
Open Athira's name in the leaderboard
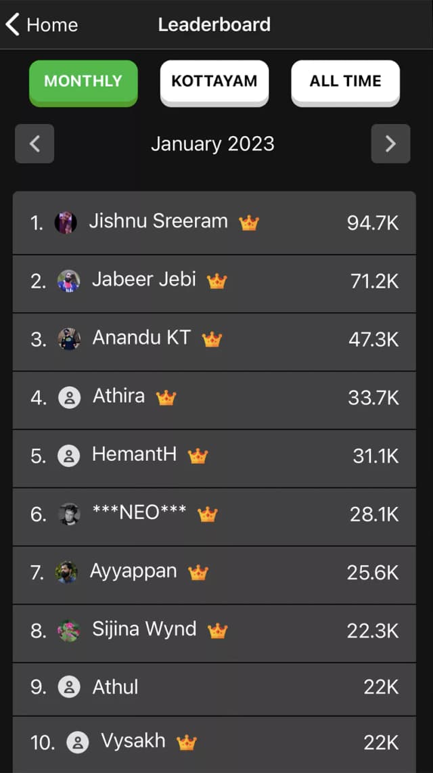[x=118, y=396]
